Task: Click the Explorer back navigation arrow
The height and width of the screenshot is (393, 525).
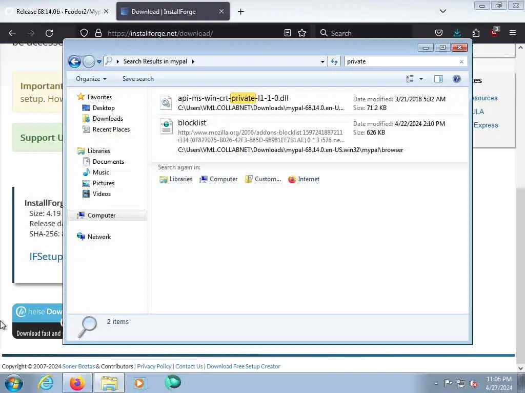Action: pos(74,61)
